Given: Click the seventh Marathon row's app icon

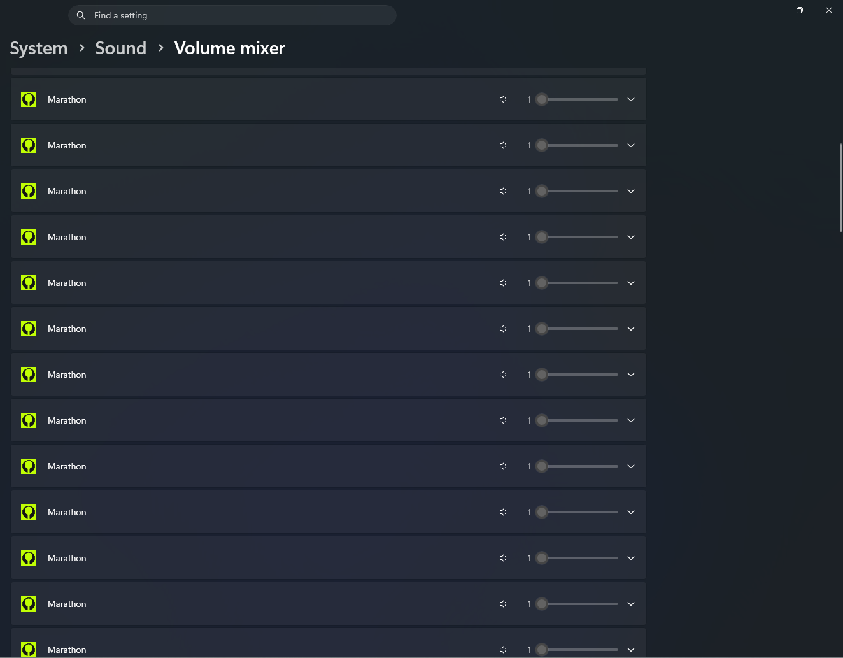Looking at the screenshot, I should (29, 375).
